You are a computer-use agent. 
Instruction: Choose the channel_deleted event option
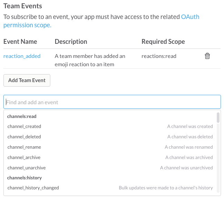tap(24, 137)
